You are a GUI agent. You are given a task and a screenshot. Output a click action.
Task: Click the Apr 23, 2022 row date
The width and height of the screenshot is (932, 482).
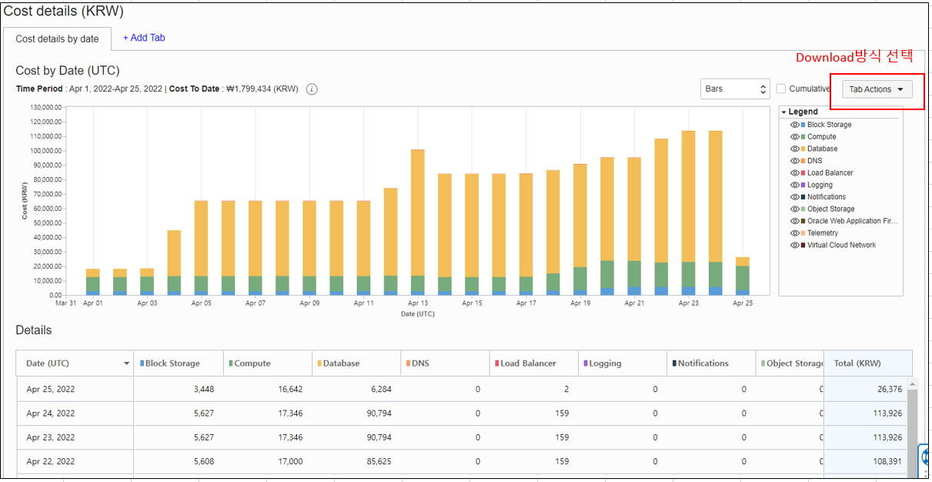[x=51, y=437]
